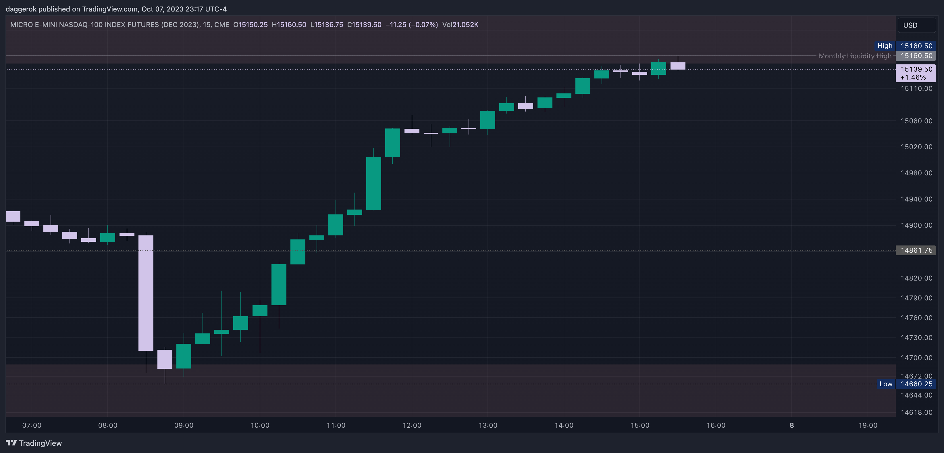This screenshot has height=453, width=944.
Task: Click the change value −11.25 (−0.07%)
Action: click(412, 24)
